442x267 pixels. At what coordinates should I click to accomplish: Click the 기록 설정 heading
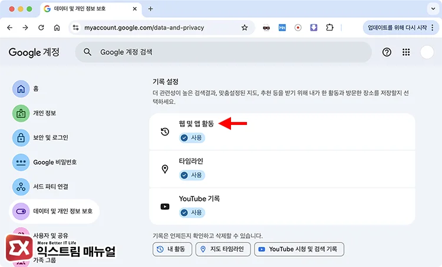tap(166, 82)
